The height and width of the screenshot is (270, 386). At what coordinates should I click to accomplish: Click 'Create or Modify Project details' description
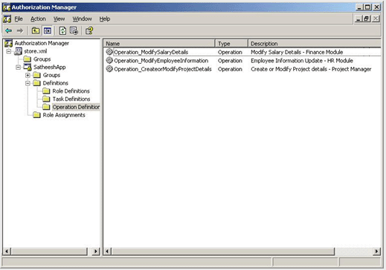pyautogui.click(x=289, y=69)
